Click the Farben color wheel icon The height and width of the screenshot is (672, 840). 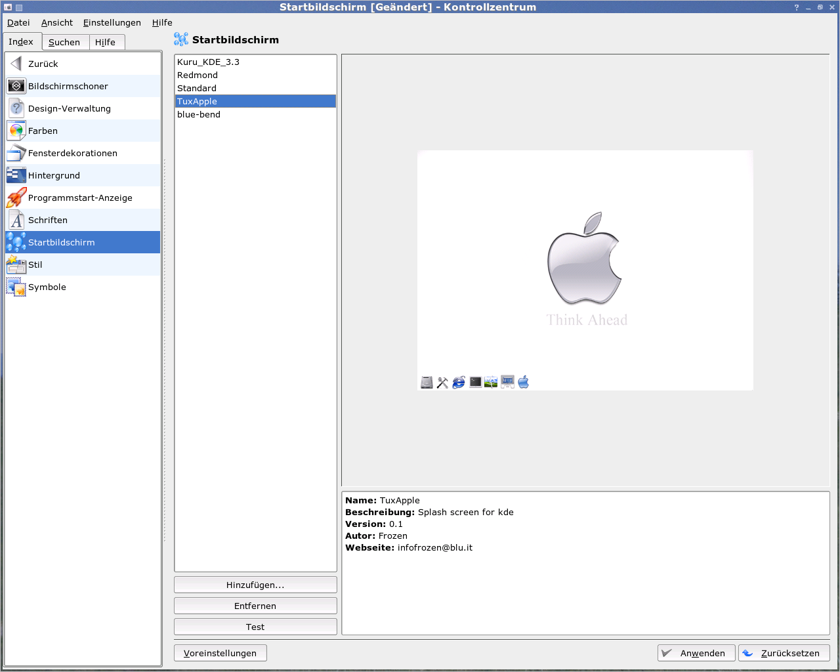coord(16,131)
